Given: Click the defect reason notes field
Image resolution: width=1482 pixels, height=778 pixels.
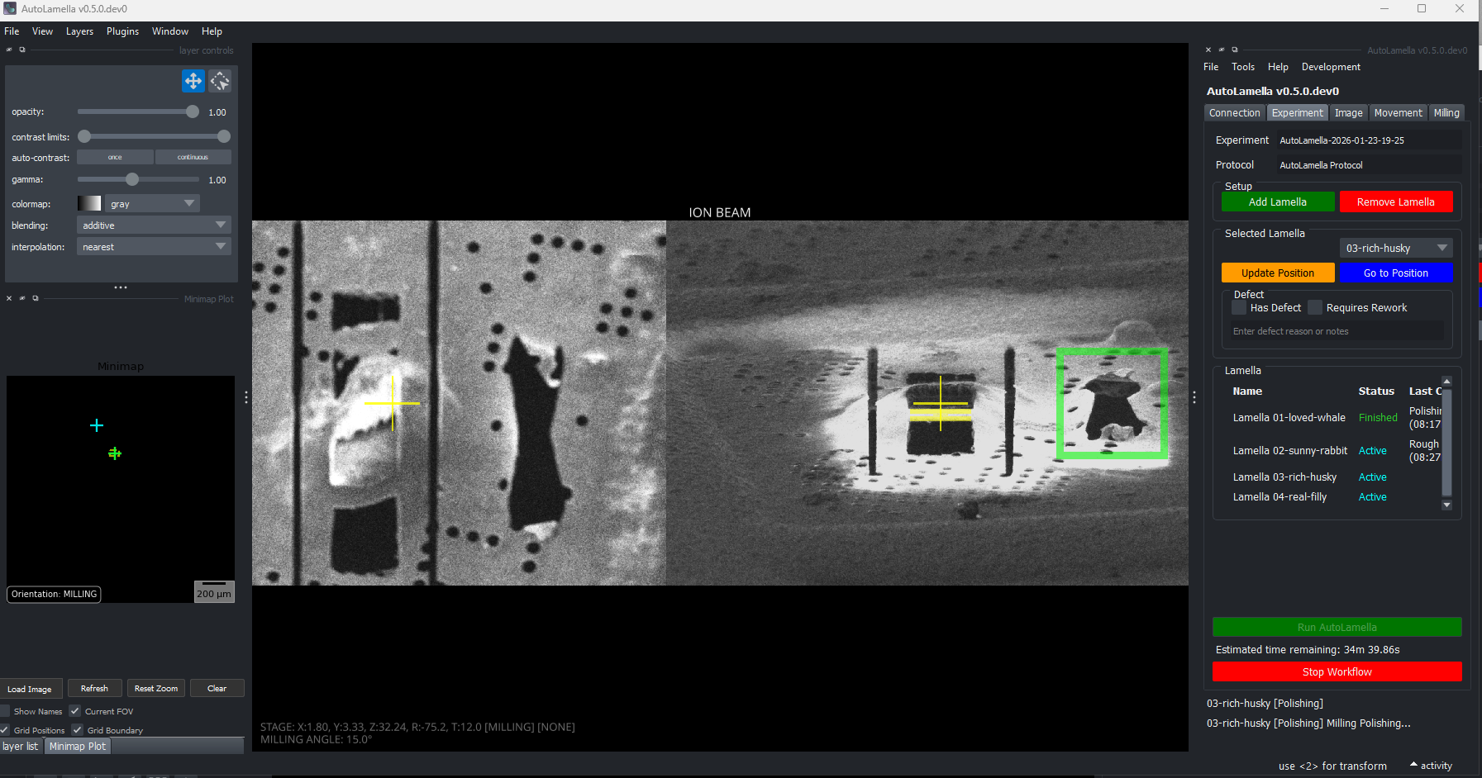Looking at the screenshot, I should tap(1337, 331).
